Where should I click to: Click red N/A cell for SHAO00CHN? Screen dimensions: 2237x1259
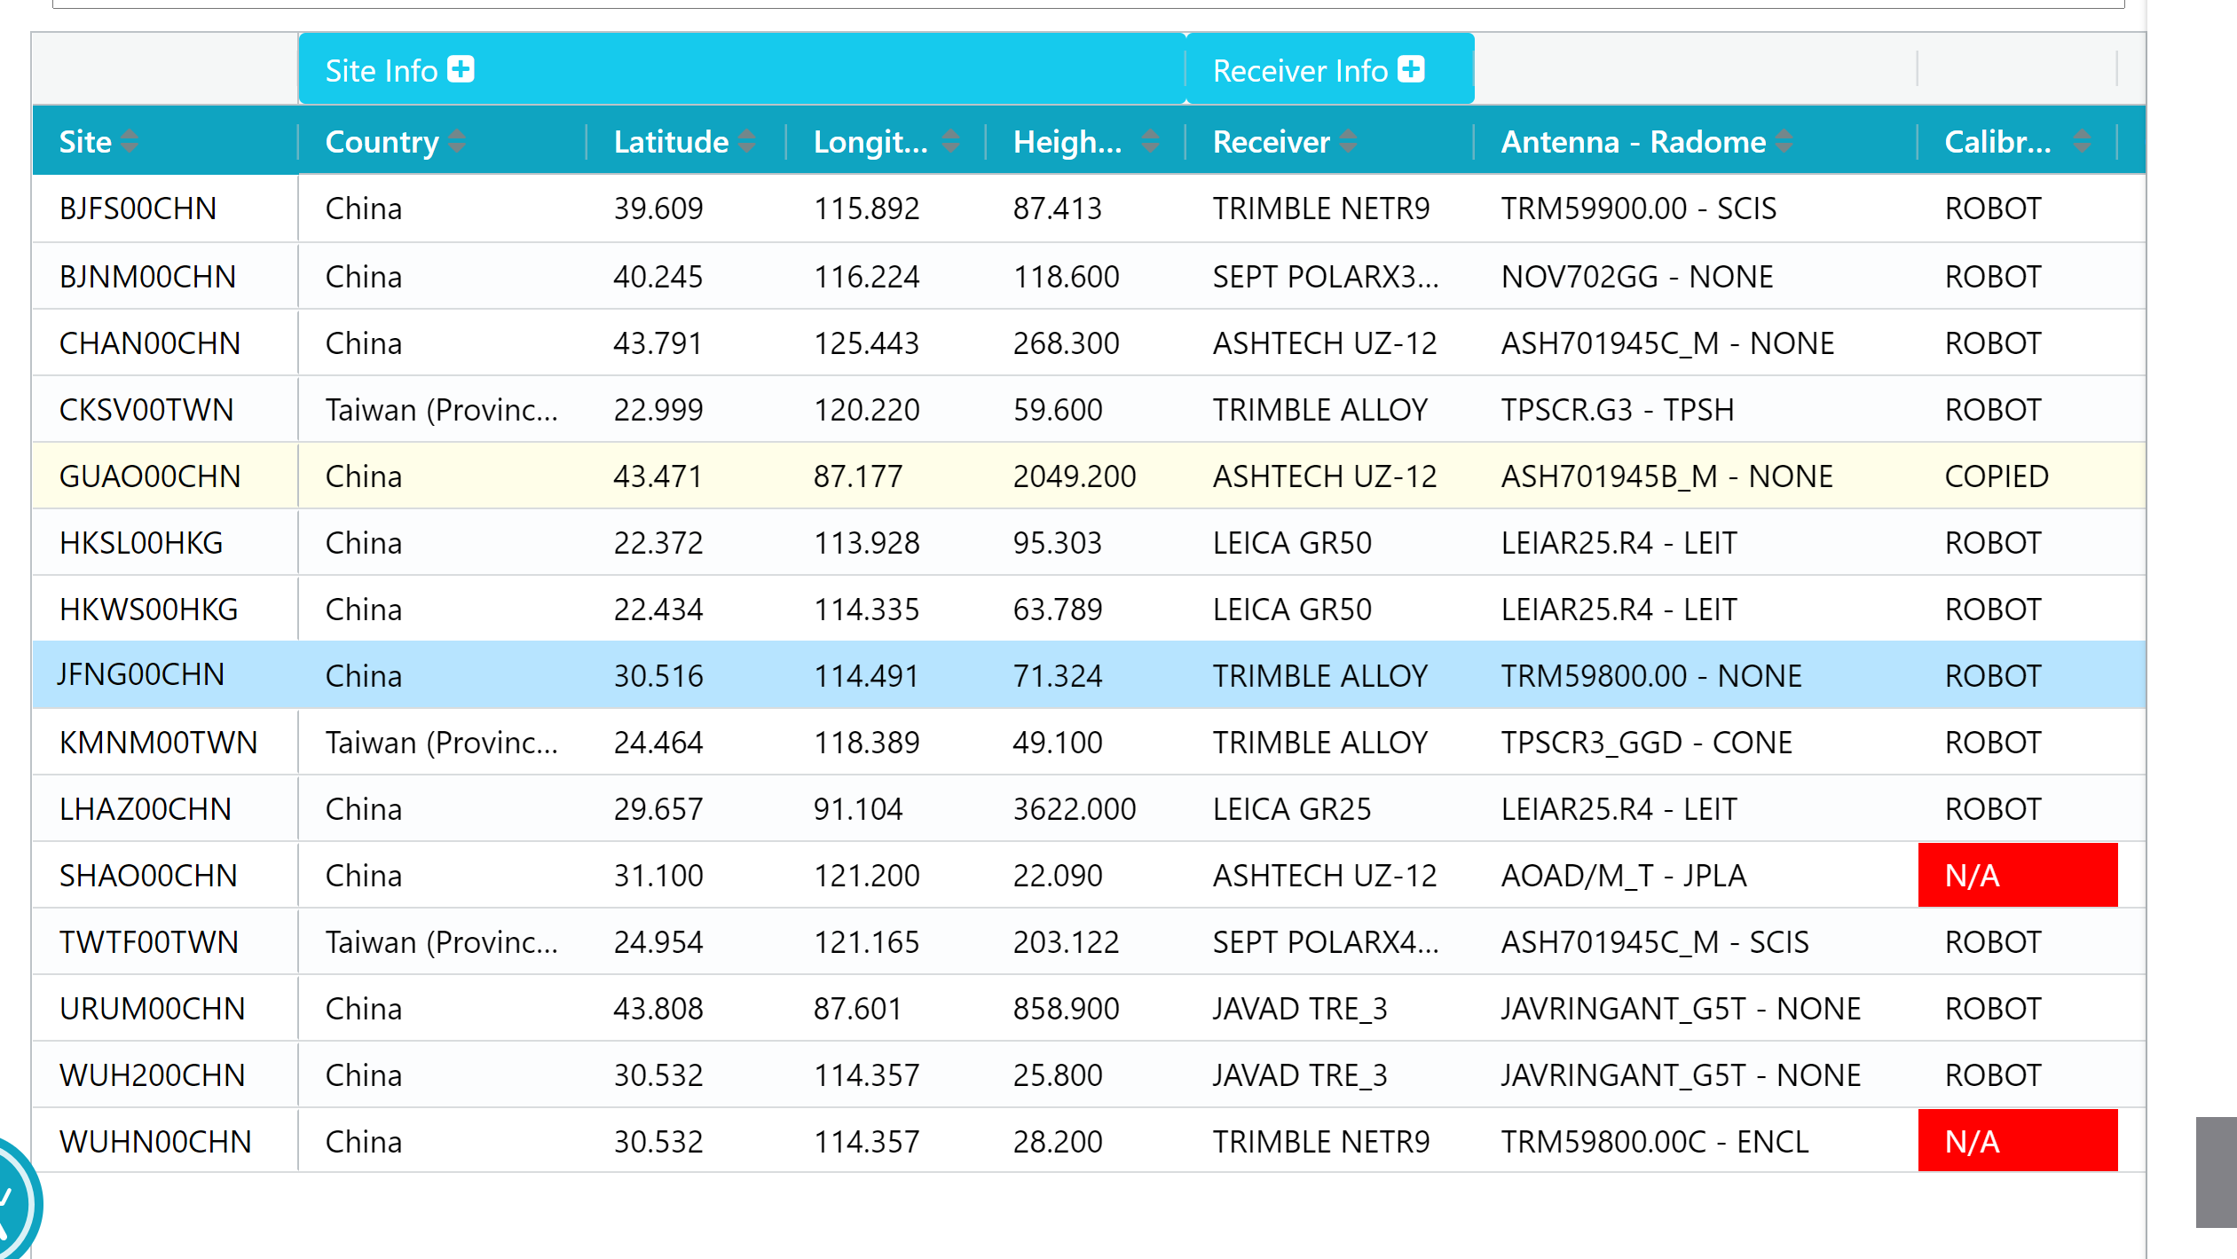[2016, 876]
